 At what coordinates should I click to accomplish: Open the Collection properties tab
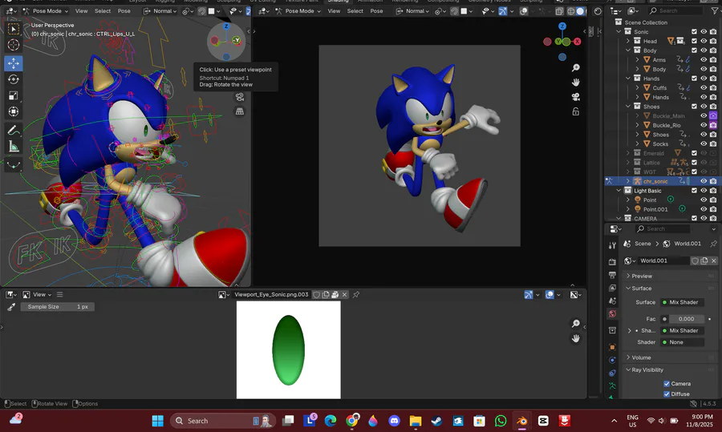click(612, 330)
